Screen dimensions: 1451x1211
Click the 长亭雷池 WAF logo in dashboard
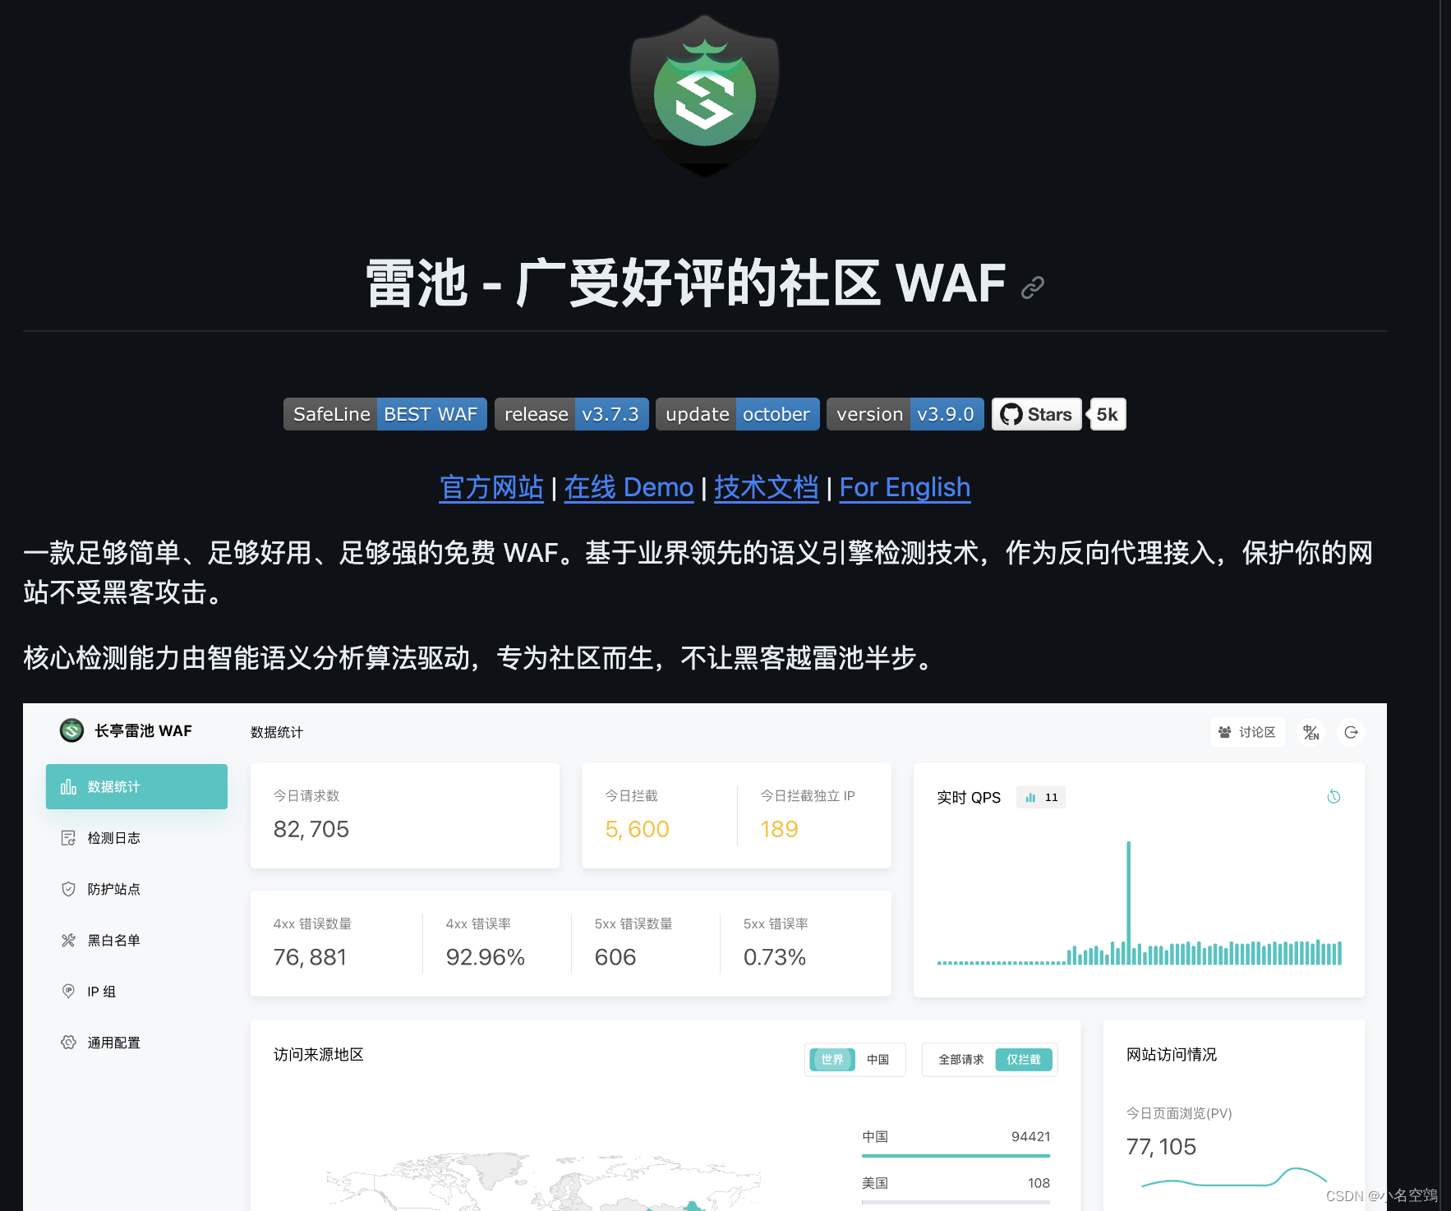click(x=71, y=730)
